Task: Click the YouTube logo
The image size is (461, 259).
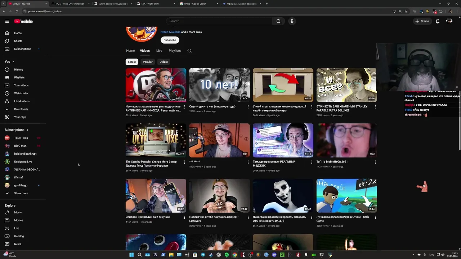Action: 23,21
